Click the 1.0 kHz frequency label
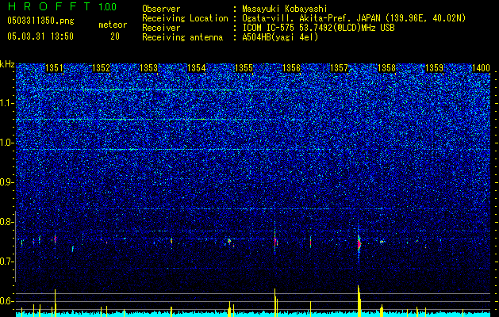The width and height of the screenshot is (499, 317). (7, 143)
